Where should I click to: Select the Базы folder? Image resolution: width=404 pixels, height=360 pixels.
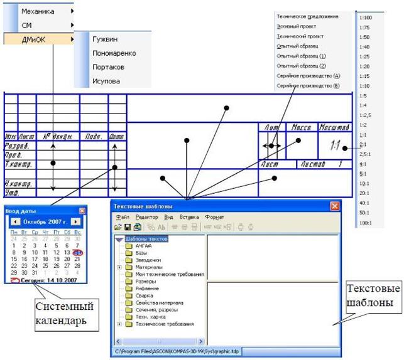point(141,253)
